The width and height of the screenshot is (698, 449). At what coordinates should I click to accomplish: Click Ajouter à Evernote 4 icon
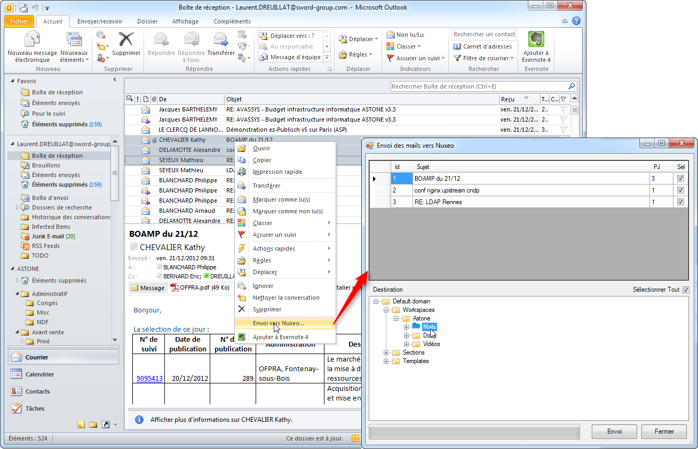click(x=536, y=47)
